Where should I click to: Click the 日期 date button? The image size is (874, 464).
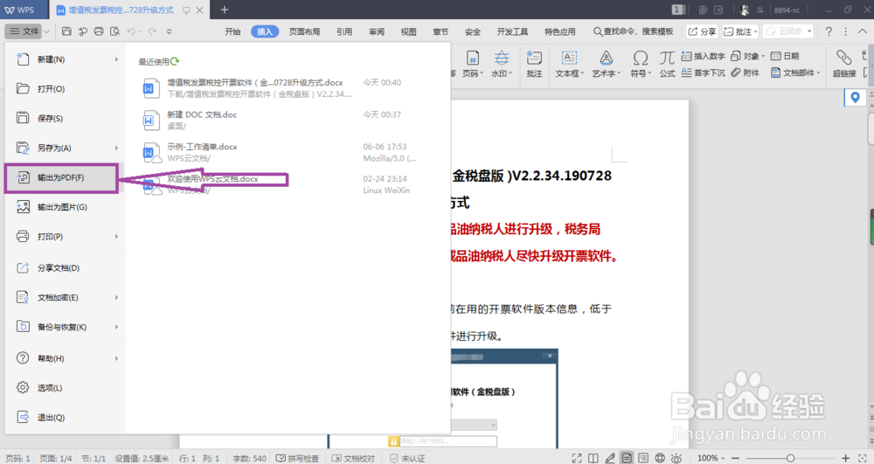click(785, 56)
